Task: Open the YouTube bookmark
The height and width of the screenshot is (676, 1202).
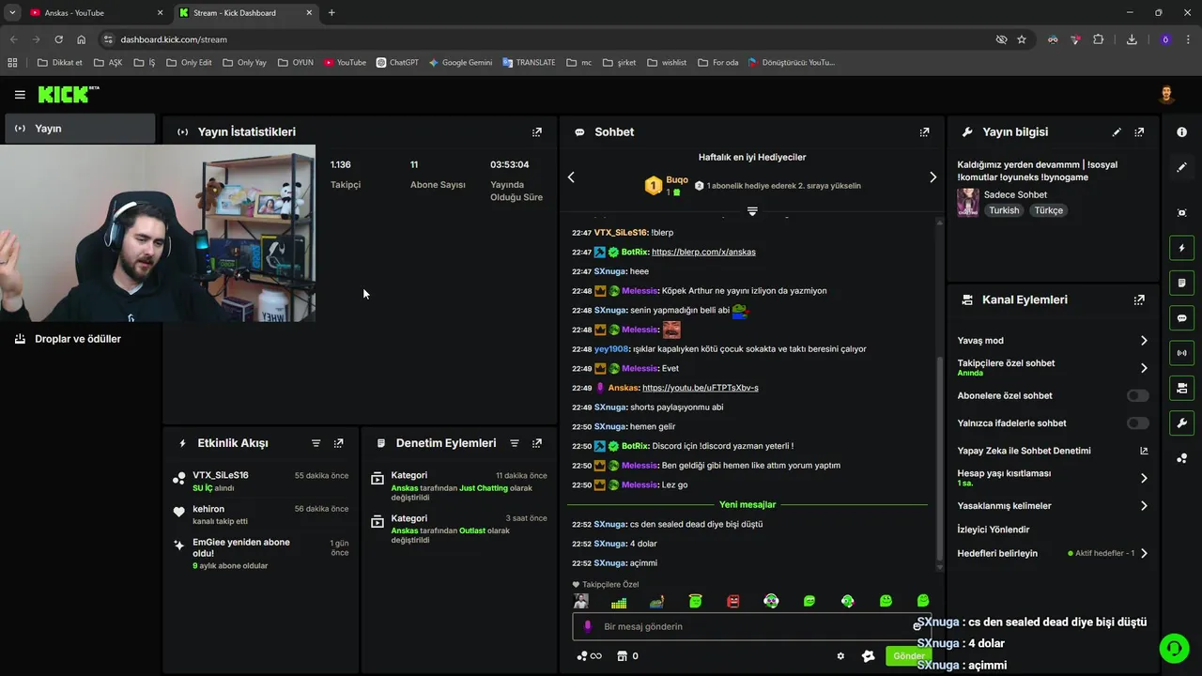Action: coord(345,63)
